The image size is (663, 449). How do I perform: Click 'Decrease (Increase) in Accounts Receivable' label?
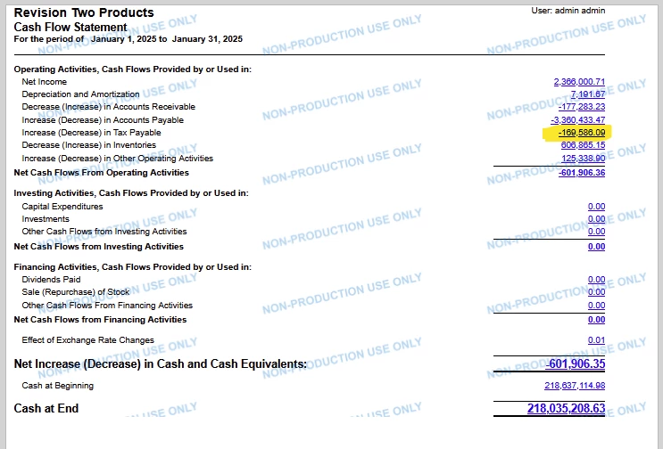[x=108, y=106]
